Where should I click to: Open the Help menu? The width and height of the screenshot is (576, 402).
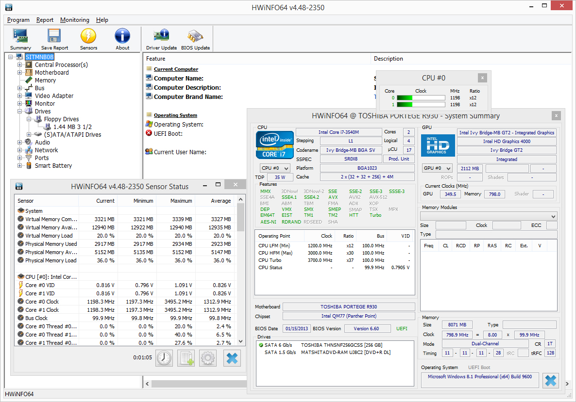pyautogui.click(x=102, y=20)
